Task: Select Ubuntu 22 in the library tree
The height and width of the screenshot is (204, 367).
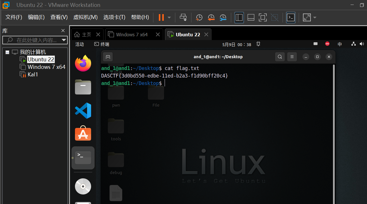Action: point(41,59)
